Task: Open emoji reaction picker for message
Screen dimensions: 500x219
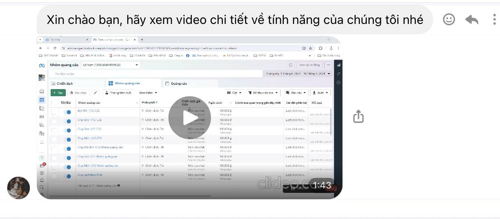Action: tap(449, 20)
